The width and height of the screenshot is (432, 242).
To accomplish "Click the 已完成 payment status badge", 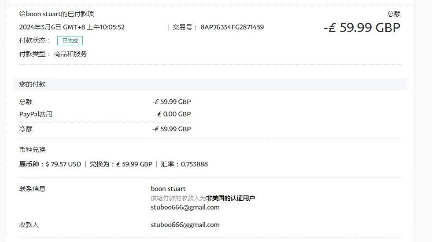I will click(70, 41).
